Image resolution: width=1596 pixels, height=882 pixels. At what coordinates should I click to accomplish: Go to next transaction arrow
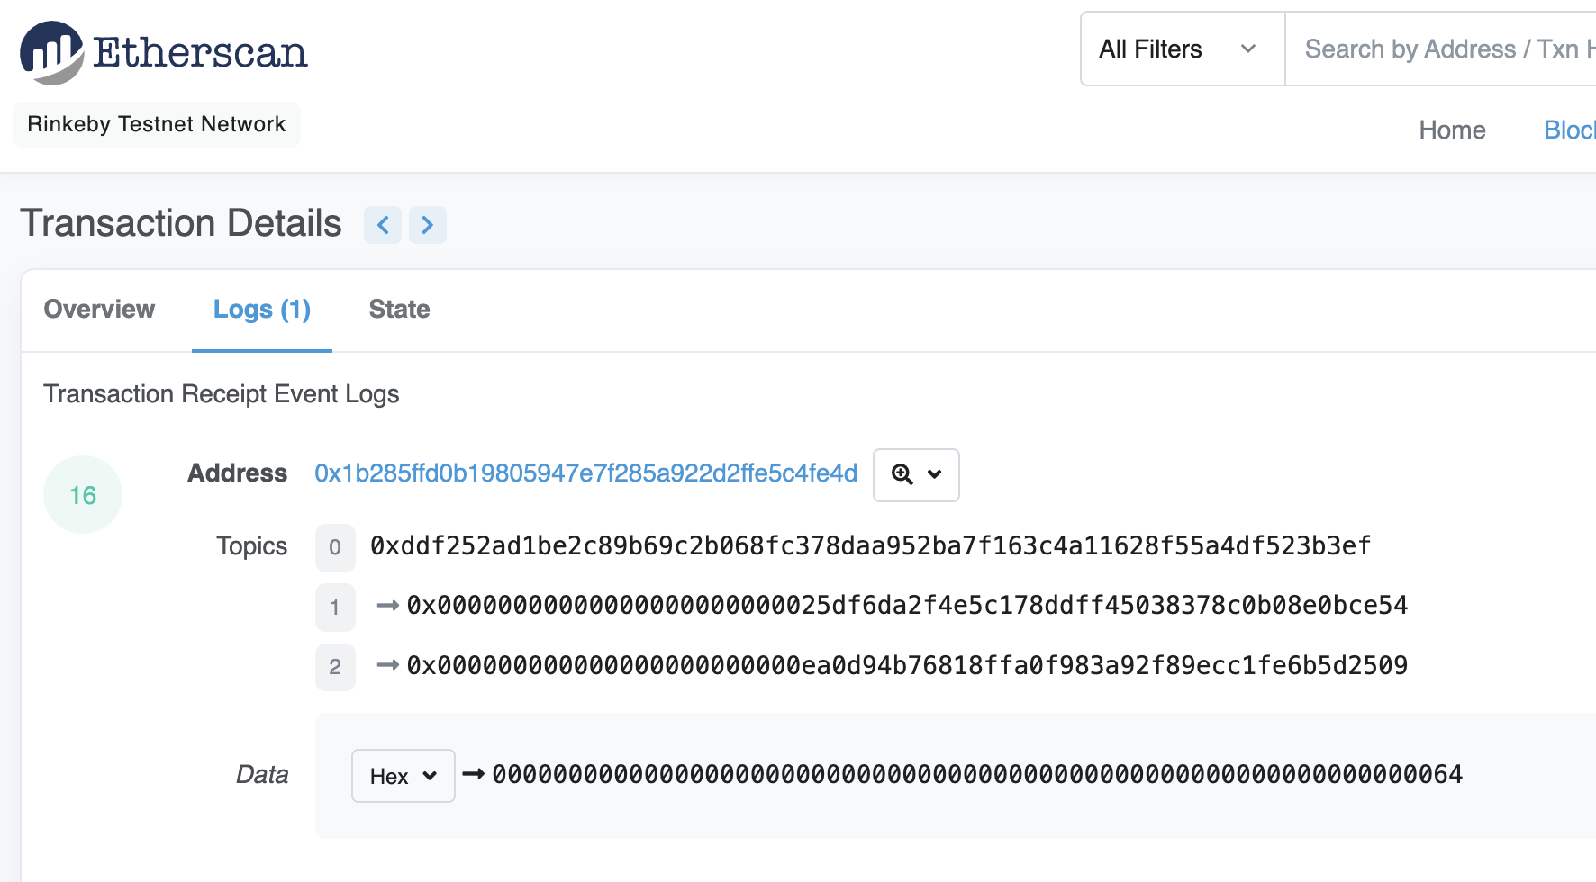pos(428,224)
